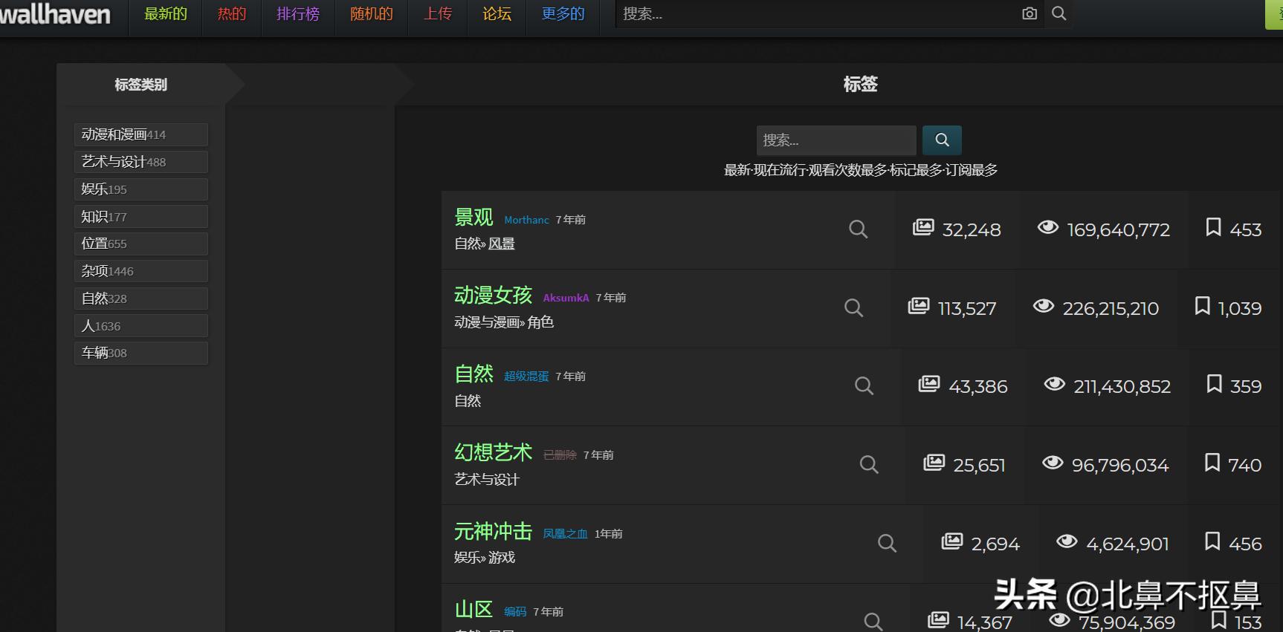Open the camera image search icon
Screen dimensions: 1283x632
pos(1030,13)
